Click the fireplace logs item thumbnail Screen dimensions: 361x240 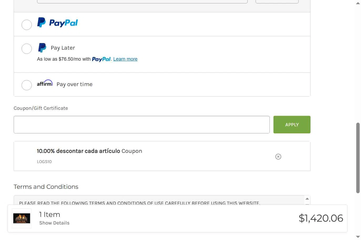[22, 218]
